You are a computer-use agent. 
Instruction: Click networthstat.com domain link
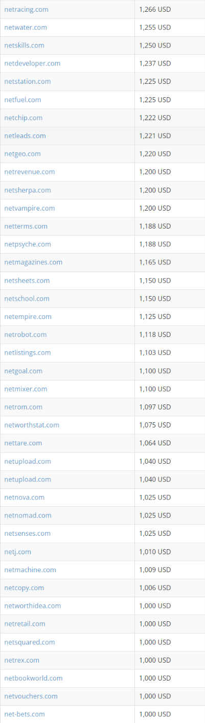[32, 425]
